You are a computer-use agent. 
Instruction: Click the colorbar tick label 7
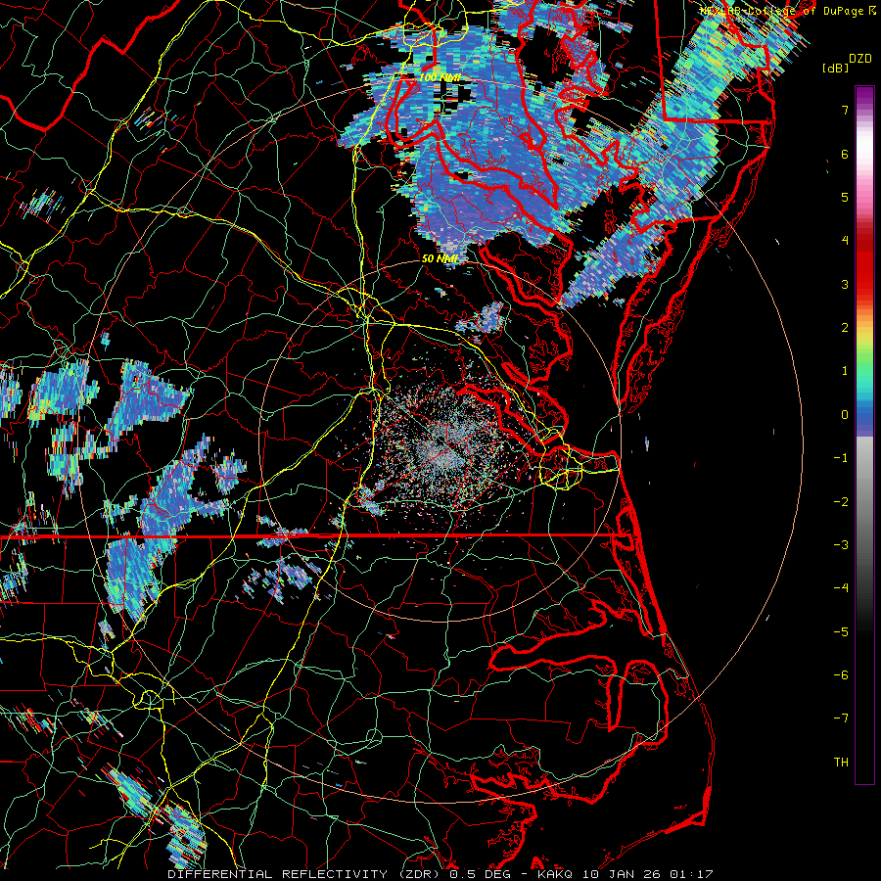[x=845, y=111]
